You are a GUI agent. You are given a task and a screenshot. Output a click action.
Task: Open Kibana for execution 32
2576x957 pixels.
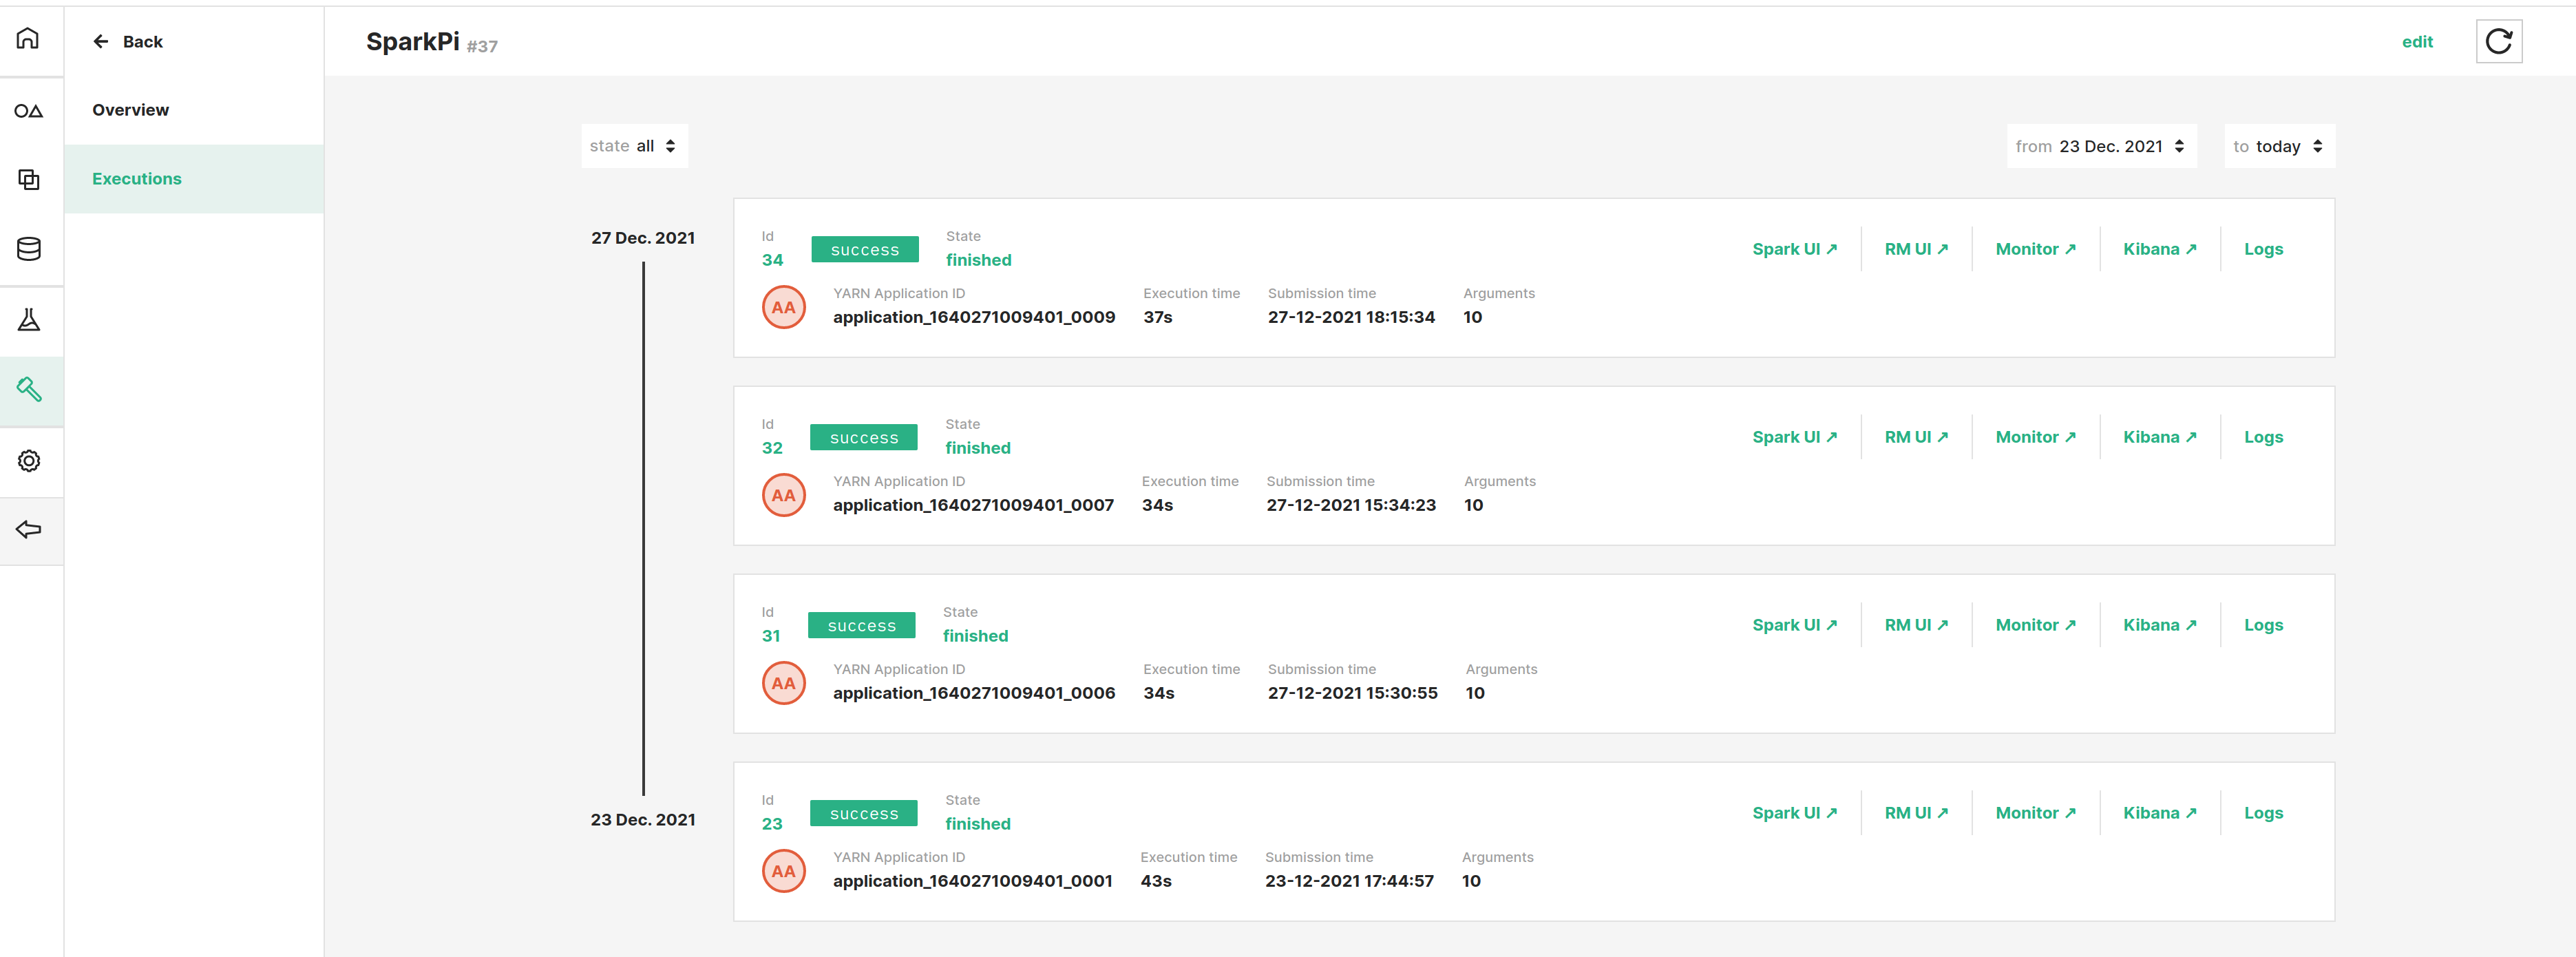[x=2159, y=437]
